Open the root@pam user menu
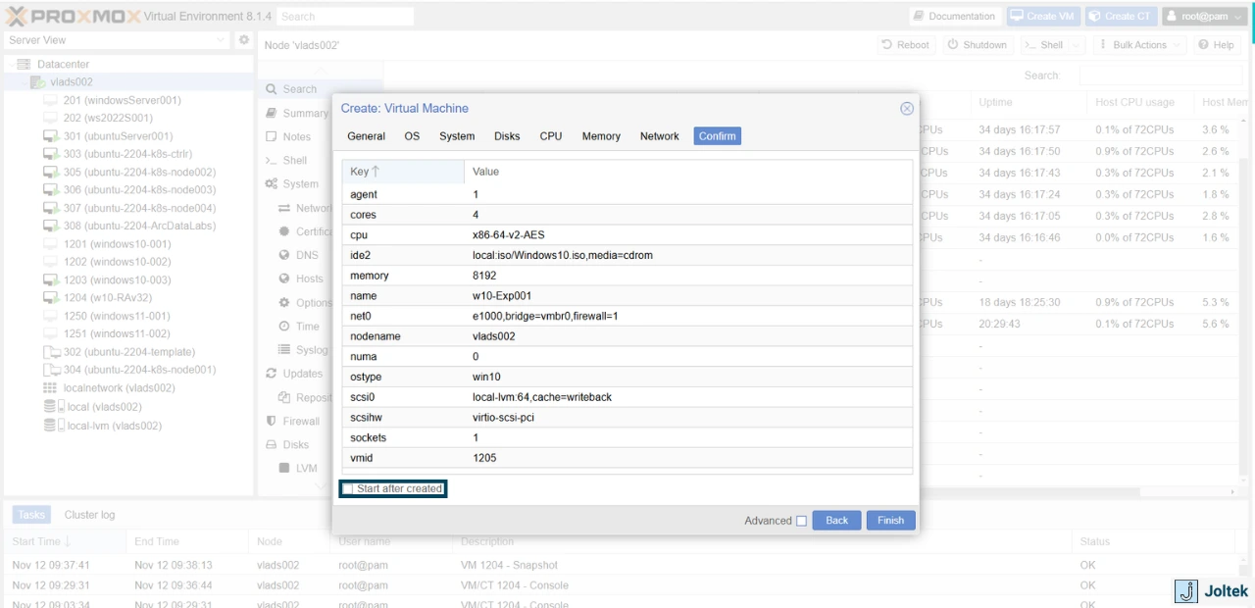Screen dimensions: 1255x608 coord(1205,17)
